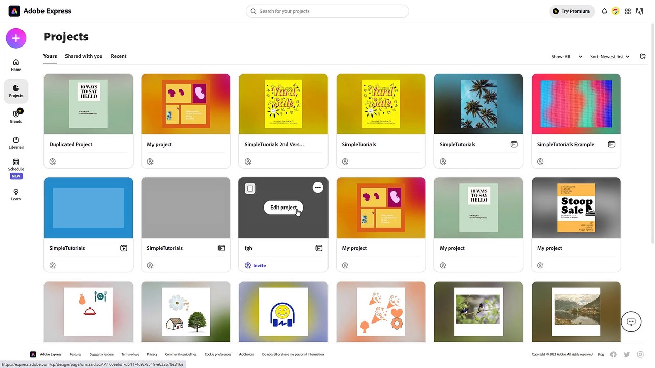Click file type icon on SimpleTutorials Example
The image size is (655, 368).
(x=612, y=145)
